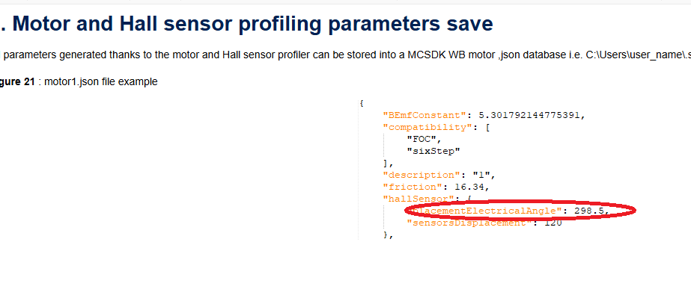
Task: Click the "sensorsDisplacement" JSON key
Action: 472,223
